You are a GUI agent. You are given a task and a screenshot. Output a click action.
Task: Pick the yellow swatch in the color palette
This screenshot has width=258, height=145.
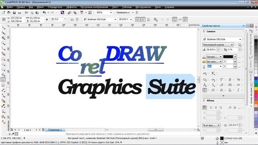(x=256, y=89)
